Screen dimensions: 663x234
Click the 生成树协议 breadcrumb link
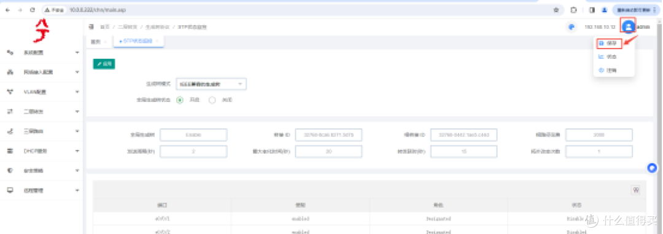[158, 27]
